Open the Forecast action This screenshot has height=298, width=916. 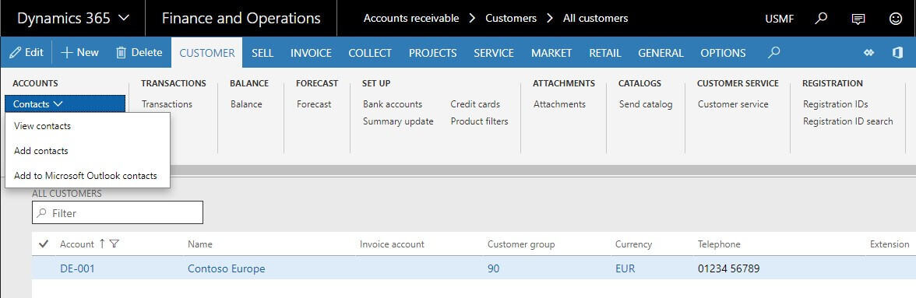pyautogui.click(x=314, y=103)
